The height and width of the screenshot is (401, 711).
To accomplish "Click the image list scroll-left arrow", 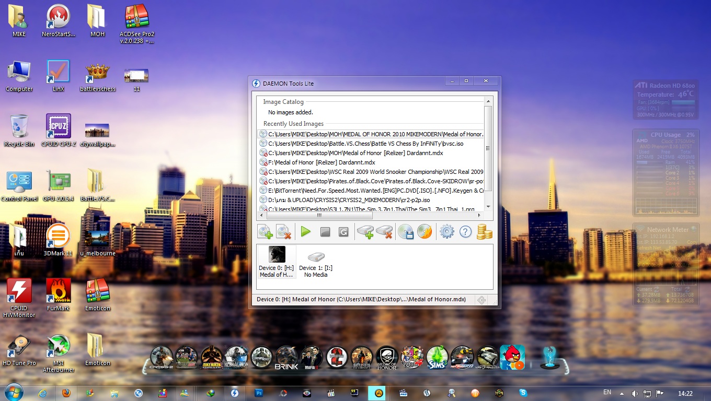I will tap(261, 215).
